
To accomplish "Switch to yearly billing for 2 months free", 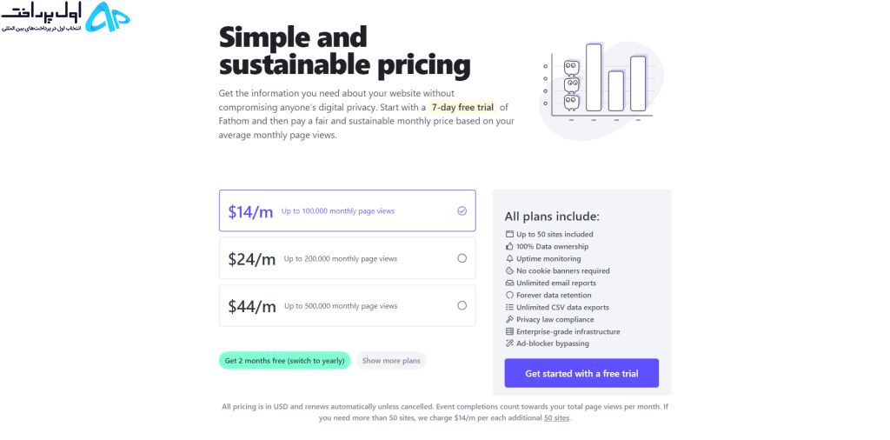I will (284, 361).
